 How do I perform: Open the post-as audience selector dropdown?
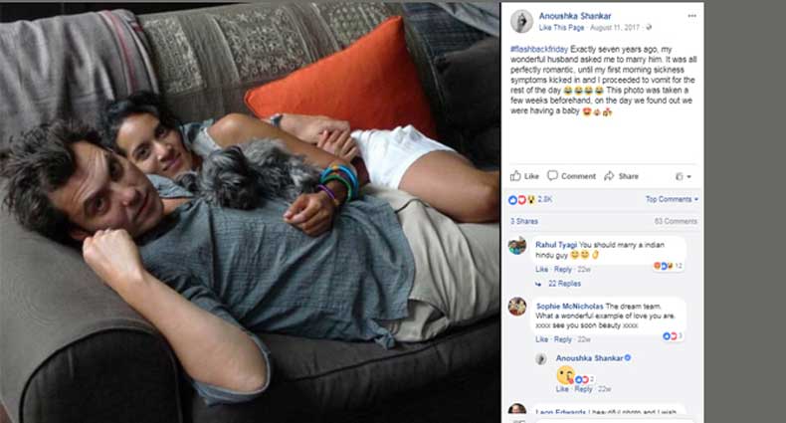coord(683,176)
